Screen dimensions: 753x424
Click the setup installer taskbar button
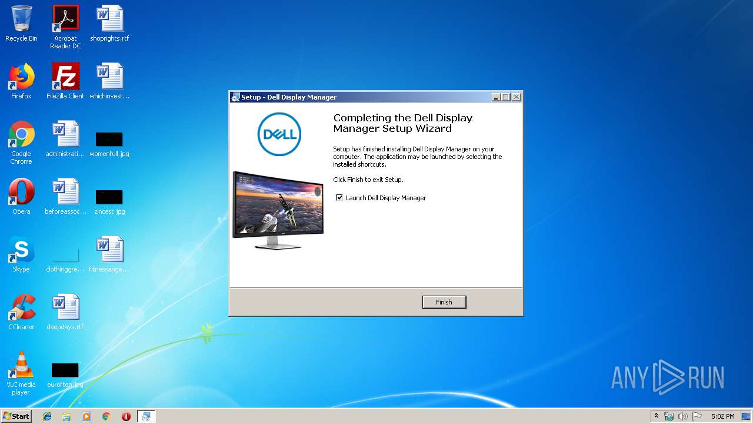click(146, 416)
